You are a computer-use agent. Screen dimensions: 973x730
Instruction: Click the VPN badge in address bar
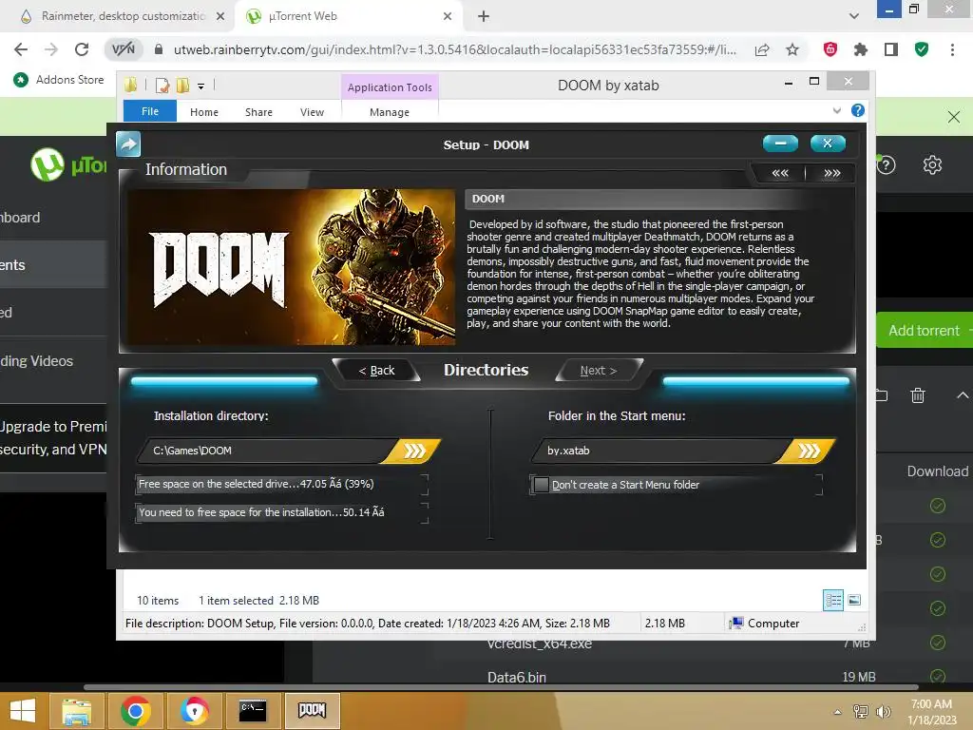tap(123, 49)
